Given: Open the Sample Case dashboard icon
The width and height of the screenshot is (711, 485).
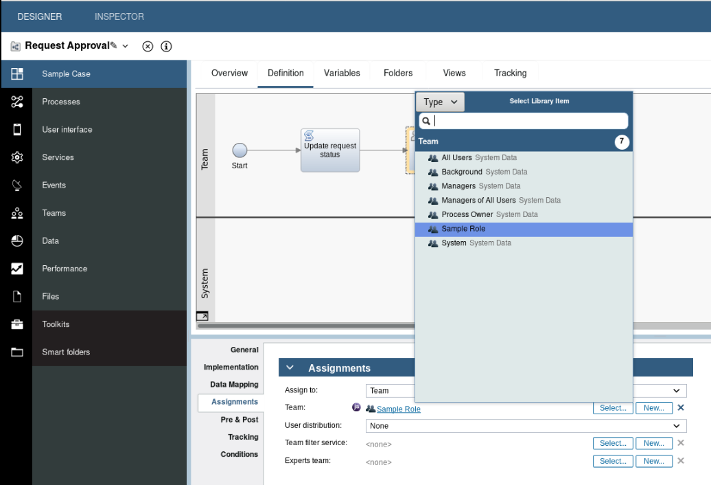Looking at the screenshot, I should (x=16, y=74).
